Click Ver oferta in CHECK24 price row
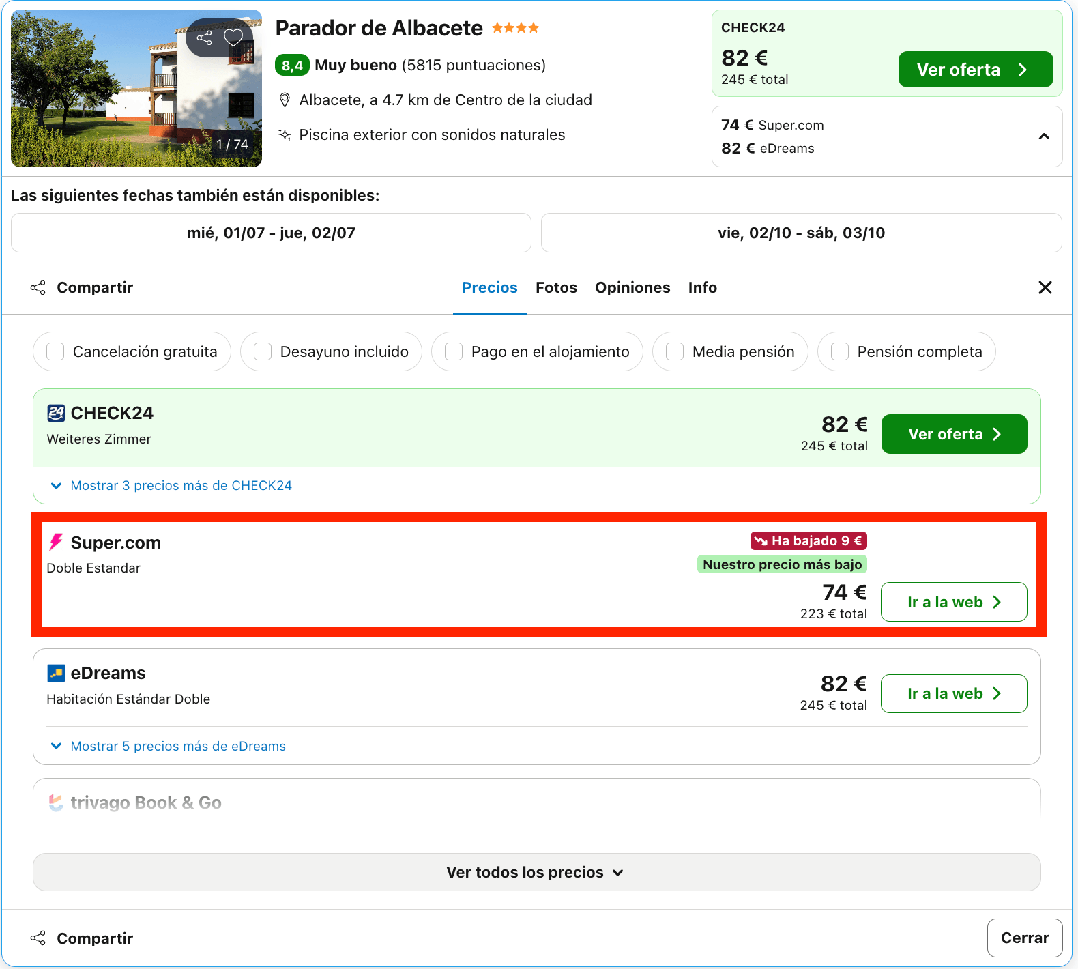This screenshot has width=1078, height=969. pos(954,434)
